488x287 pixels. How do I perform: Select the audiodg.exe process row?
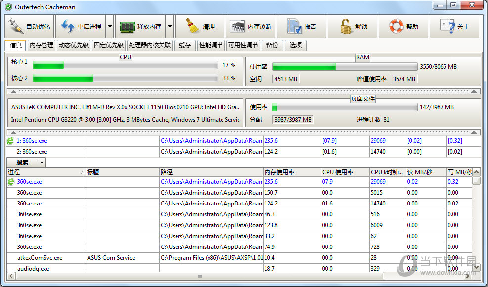[x=239, y=268]
